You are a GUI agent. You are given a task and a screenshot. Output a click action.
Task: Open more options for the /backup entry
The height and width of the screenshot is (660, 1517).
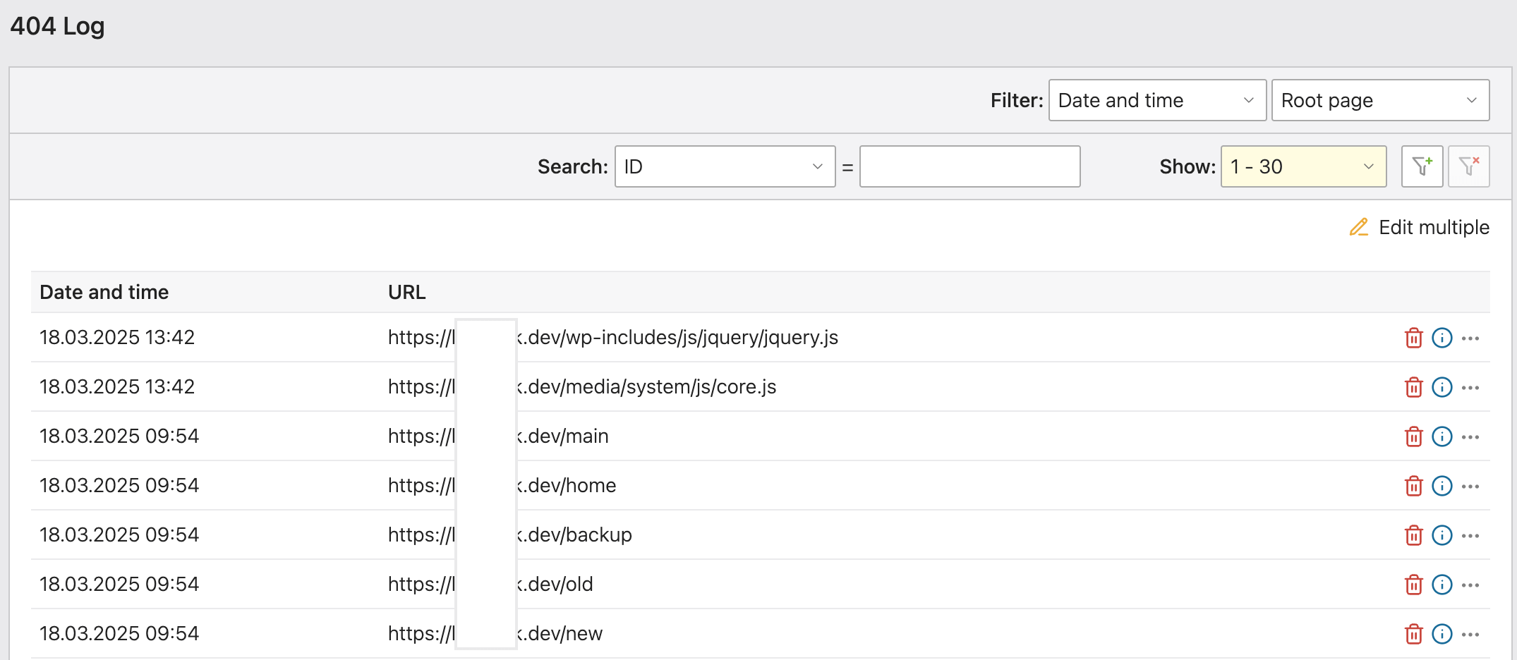(1470, 536)
